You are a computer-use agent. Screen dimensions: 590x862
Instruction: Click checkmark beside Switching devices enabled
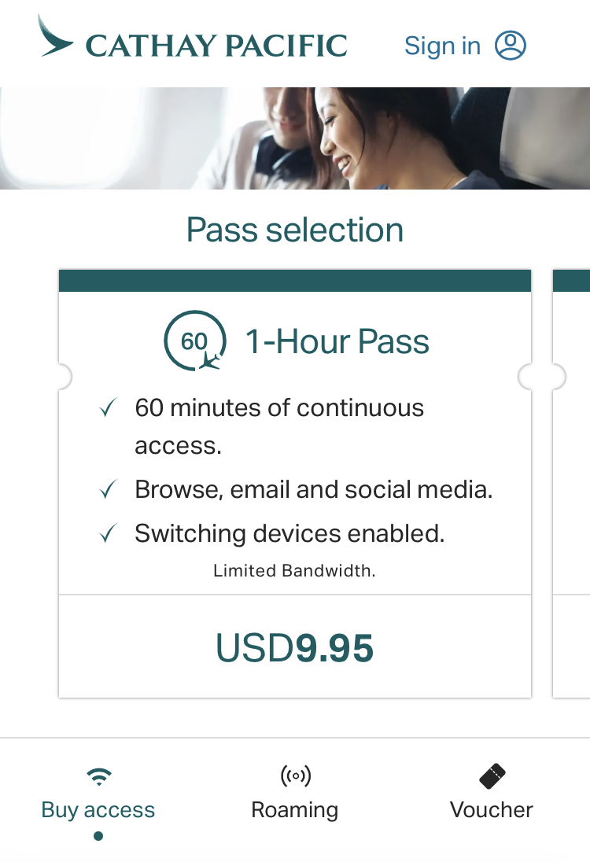(x=107, y=534)
